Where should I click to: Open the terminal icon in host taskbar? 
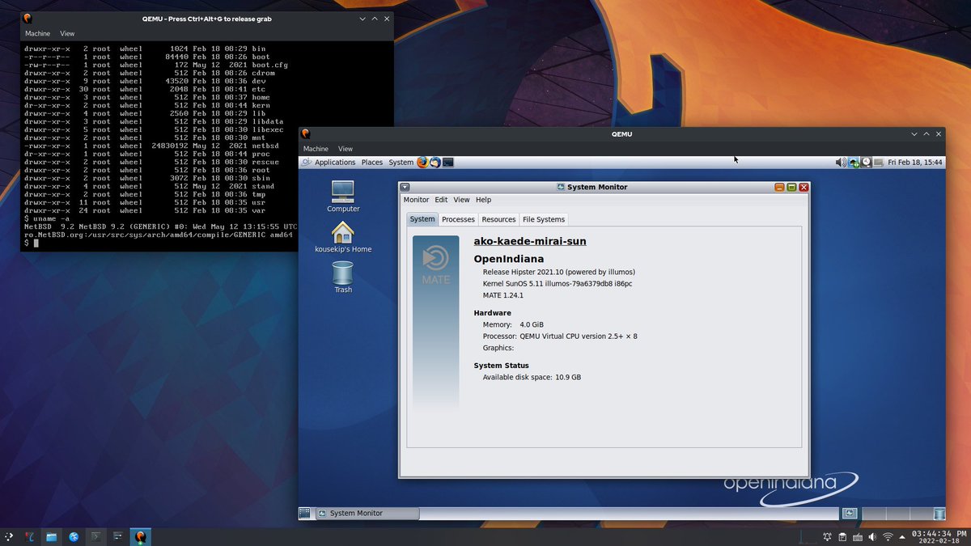click(95, 536)
